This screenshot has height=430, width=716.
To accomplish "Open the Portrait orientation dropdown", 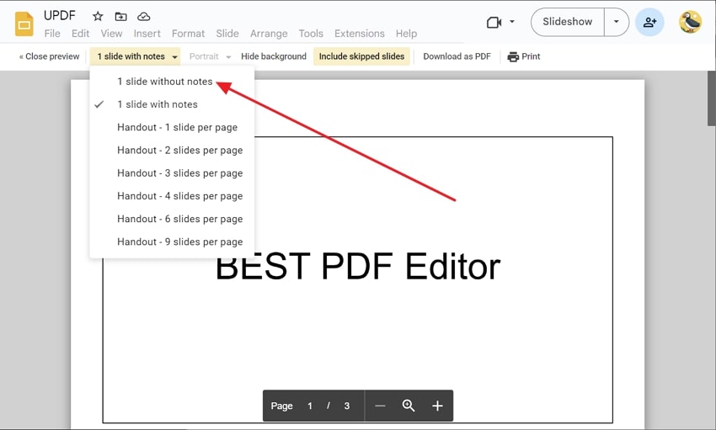I will tap(210, 56).
